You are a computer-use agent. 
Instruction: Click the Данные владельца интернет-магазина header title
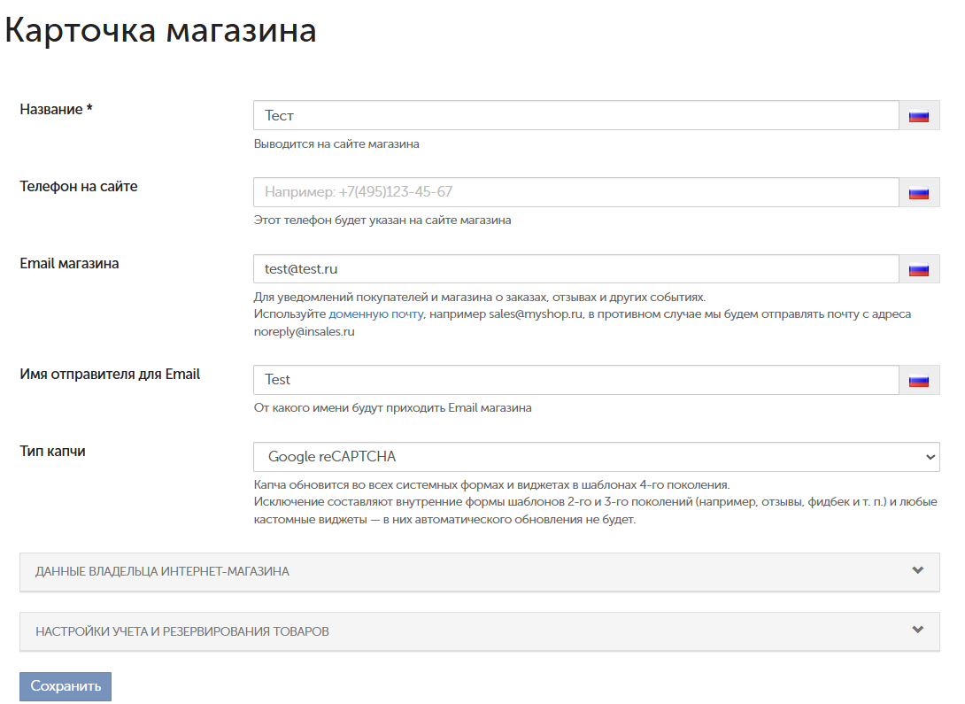click(x=162, y=572)
